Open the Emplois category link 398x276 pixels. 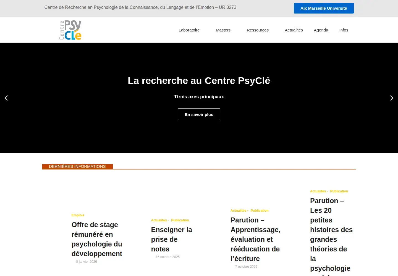pos(78,215)
